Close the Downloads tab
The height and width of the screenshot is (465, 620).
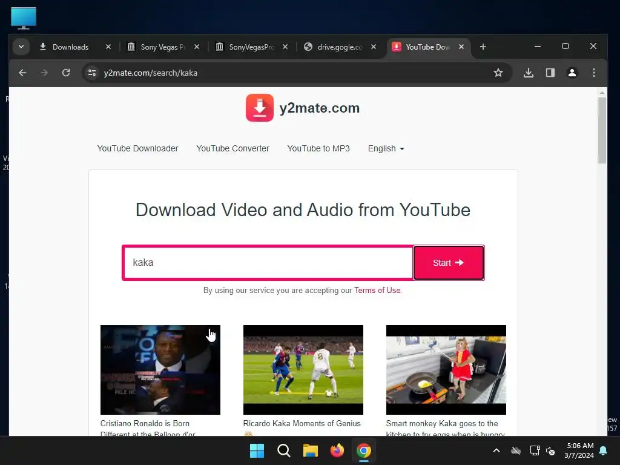(x=108, y=47)
